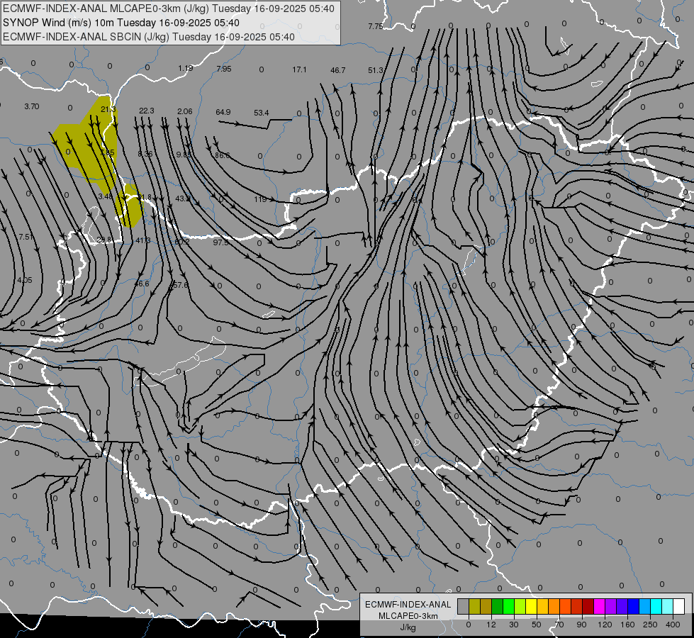Screen dimensions: 694x638
Task: Click the SBCIN title line
Action: [x=149, y=37]
